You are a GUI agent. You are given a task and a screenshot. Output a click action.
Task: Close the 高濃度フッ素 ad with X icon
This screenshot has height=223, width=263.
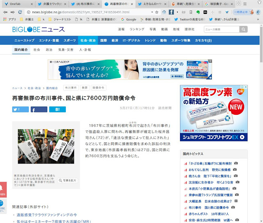246,87
